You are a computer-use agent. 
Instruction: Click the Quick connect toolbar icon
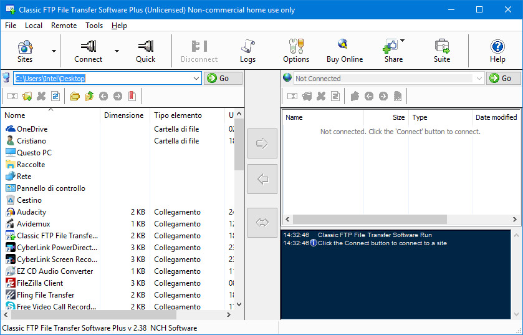point(145,50)
